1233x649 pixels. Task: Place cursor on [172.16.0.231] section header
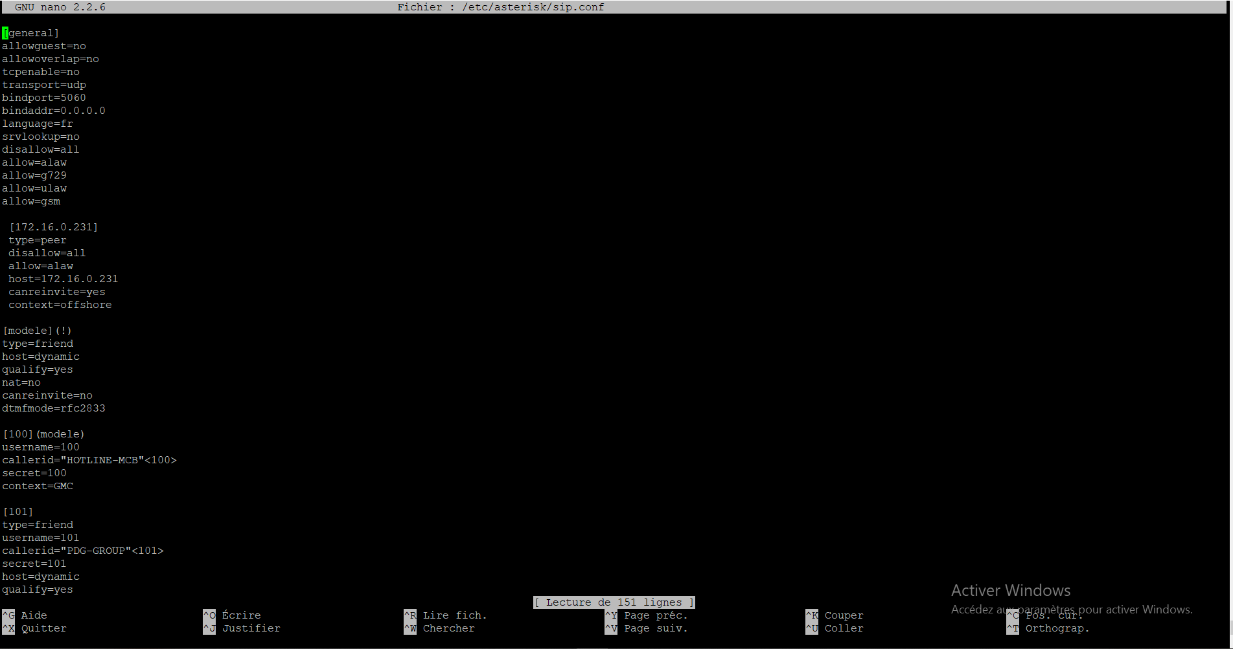[x=54, y=227]
